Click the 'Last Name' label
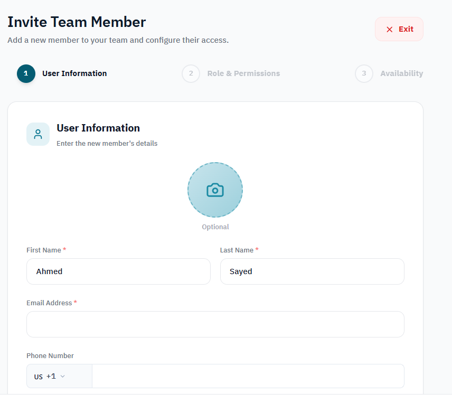 tap(237, 250)
